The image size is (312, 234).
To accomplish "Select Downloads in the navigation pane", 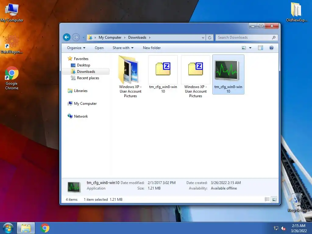I will point(86,71).
